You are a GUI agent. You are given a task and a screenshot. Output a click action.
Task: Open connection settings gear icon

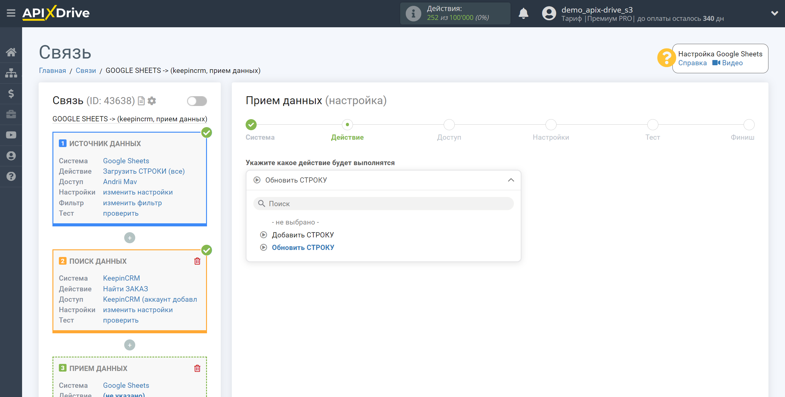coord(152,101)
